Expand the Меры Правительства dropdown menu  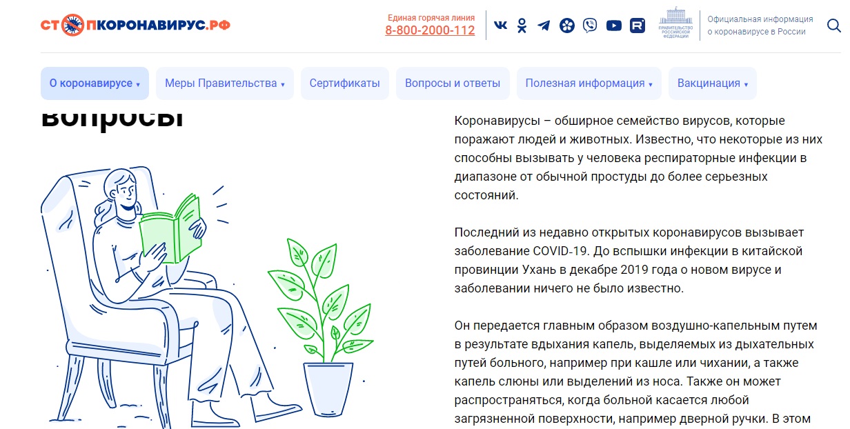click(225, 83)
